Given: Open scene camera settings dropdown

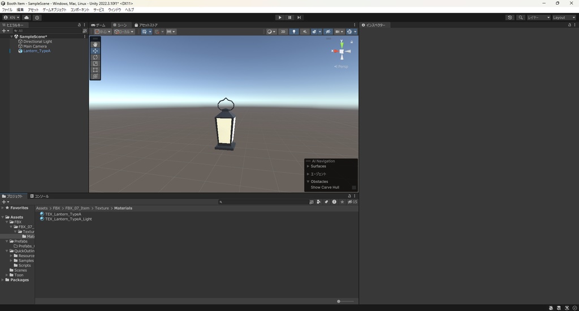Looking at the screenshot, I should coord(339,32).
